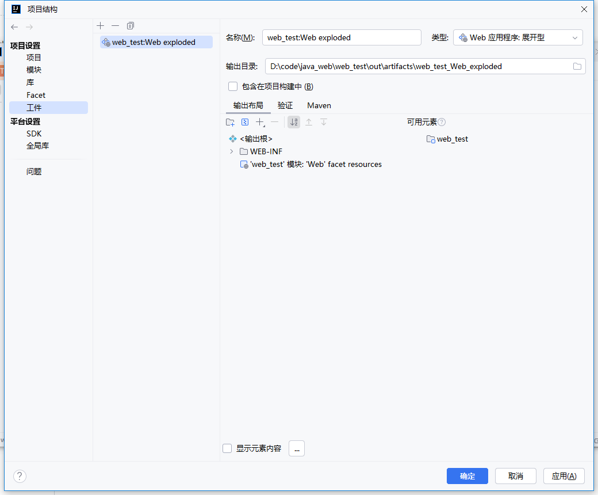Switch to the 验证 tab
This screenshot has width=598, height=495.
tap(285, 105)
